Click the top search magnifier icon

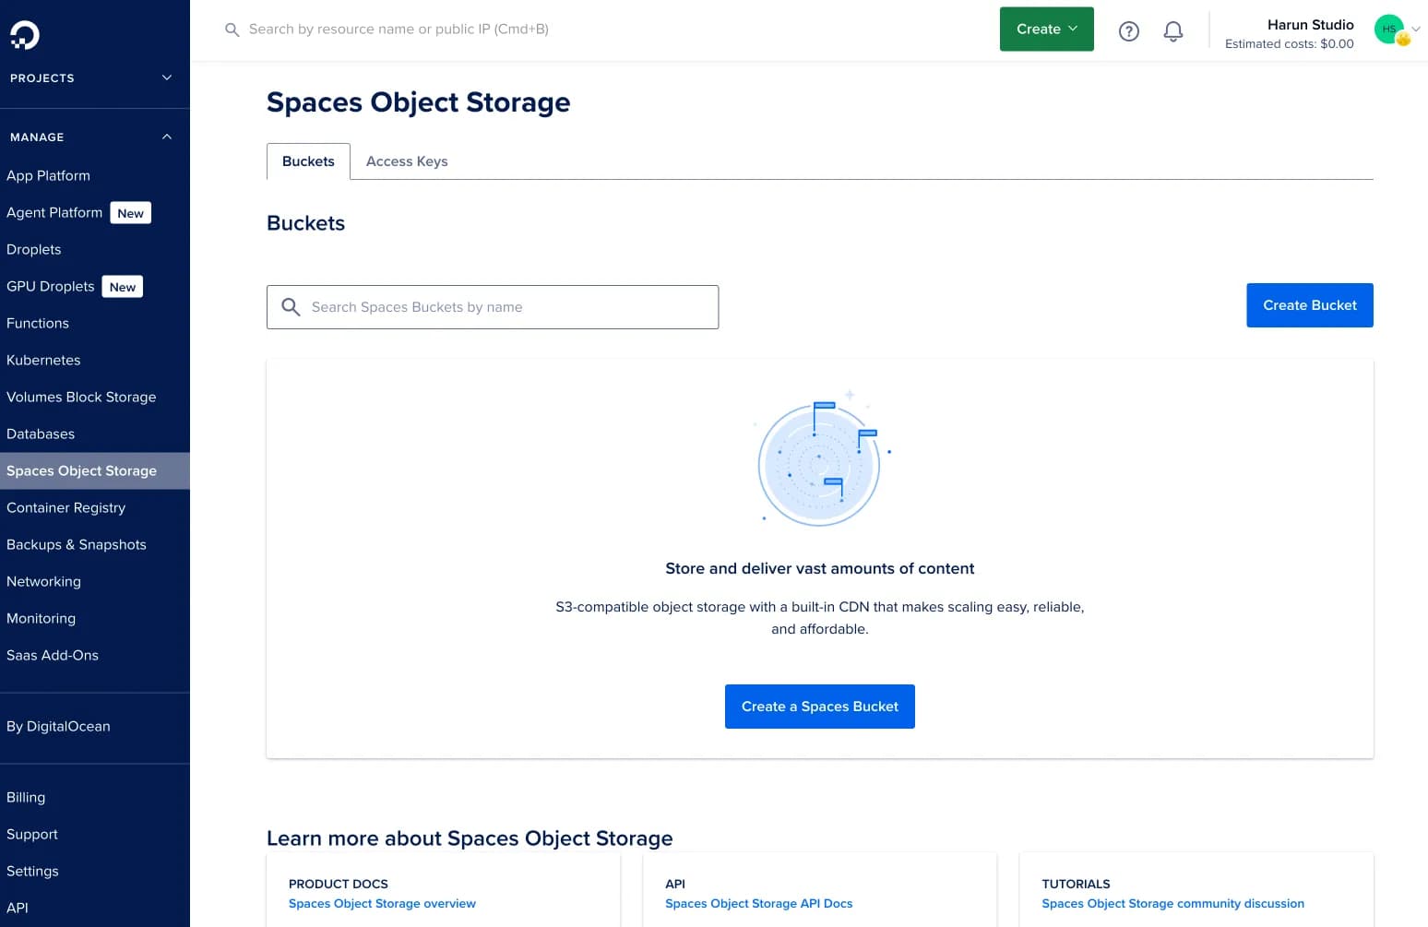pyautogui.click(x=232, y=30)
